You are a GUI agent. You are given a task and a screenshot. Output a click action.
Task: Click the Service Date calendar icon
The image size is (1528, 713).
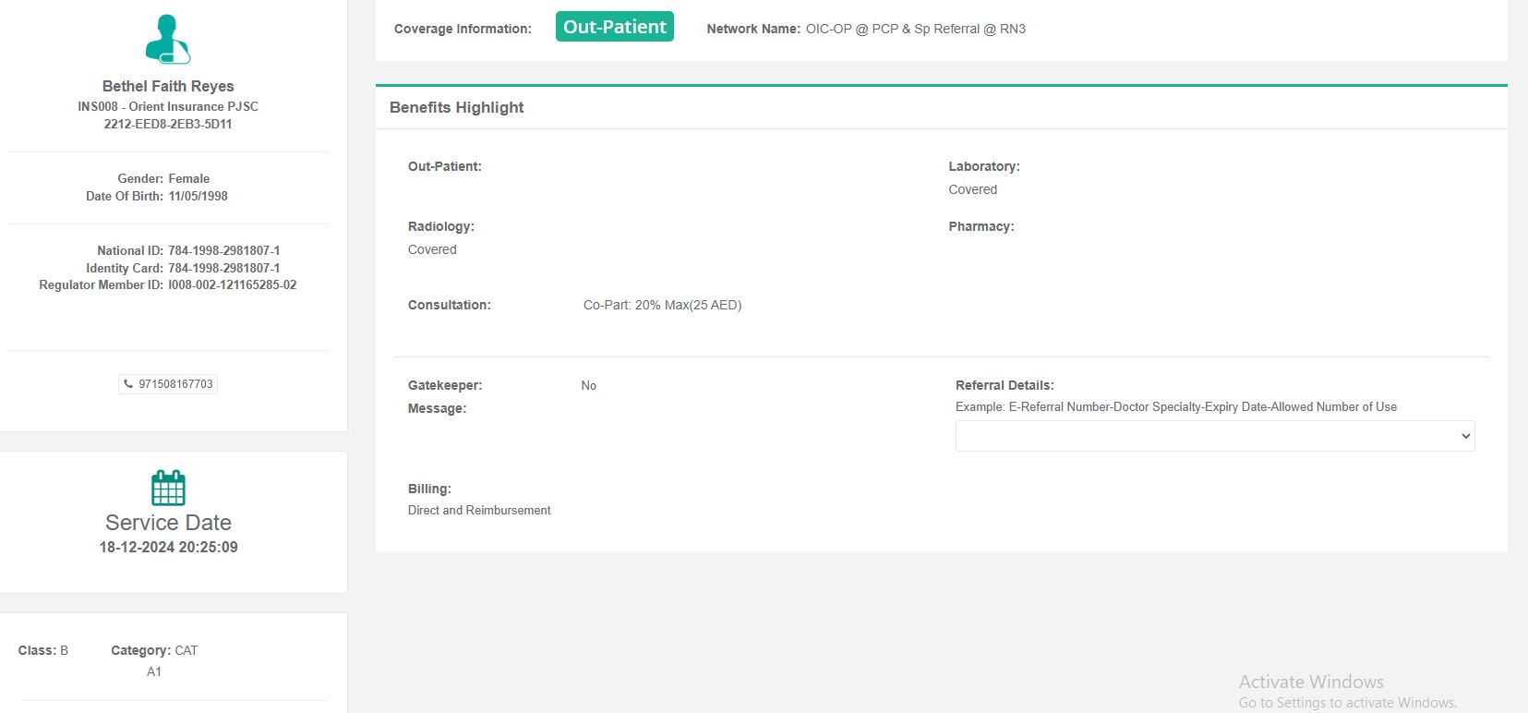point(168,488)
